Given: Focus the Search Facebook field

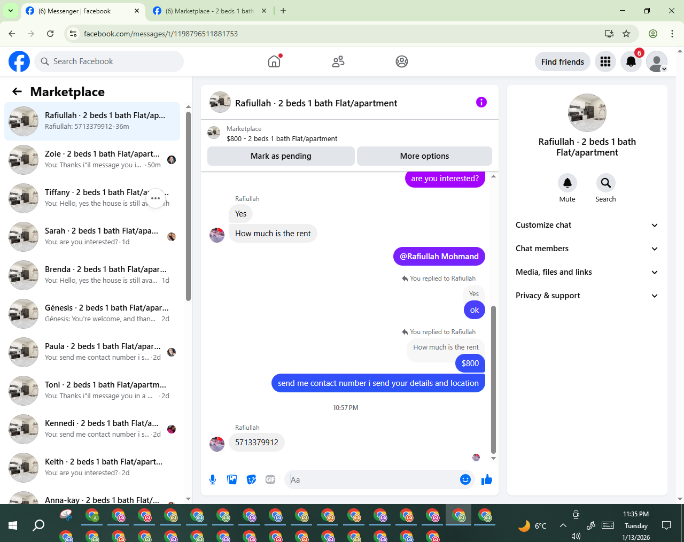Looking at the screenshot, I should click(x=109, y=61).
